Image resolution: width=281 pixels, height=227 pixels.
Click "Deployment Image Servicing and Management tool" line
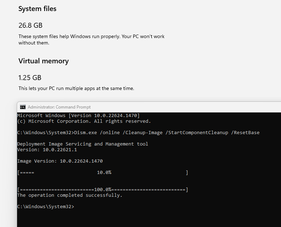[x=82, y=144]
